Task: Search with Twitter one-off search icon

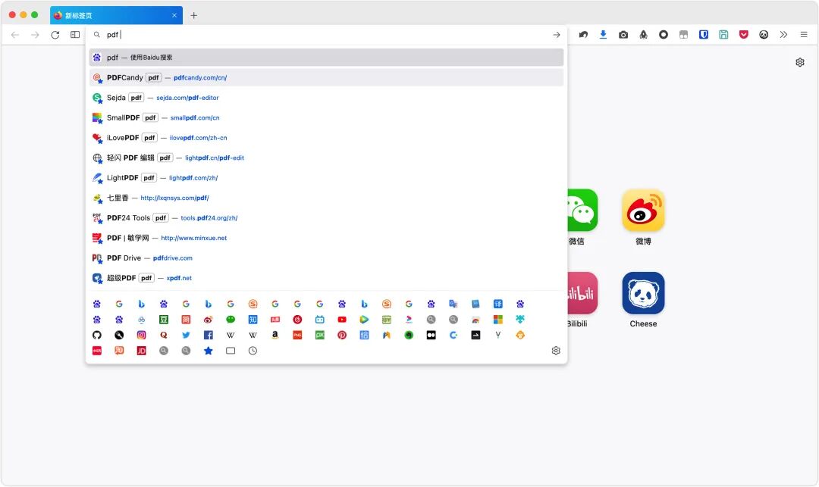Action: pos(186,336)
